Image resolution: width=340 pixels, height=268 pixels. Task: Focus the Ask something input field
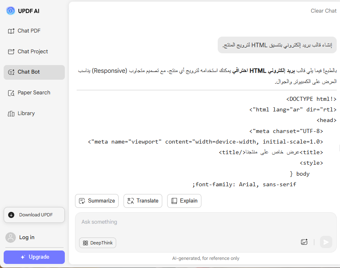pos(205,223)
